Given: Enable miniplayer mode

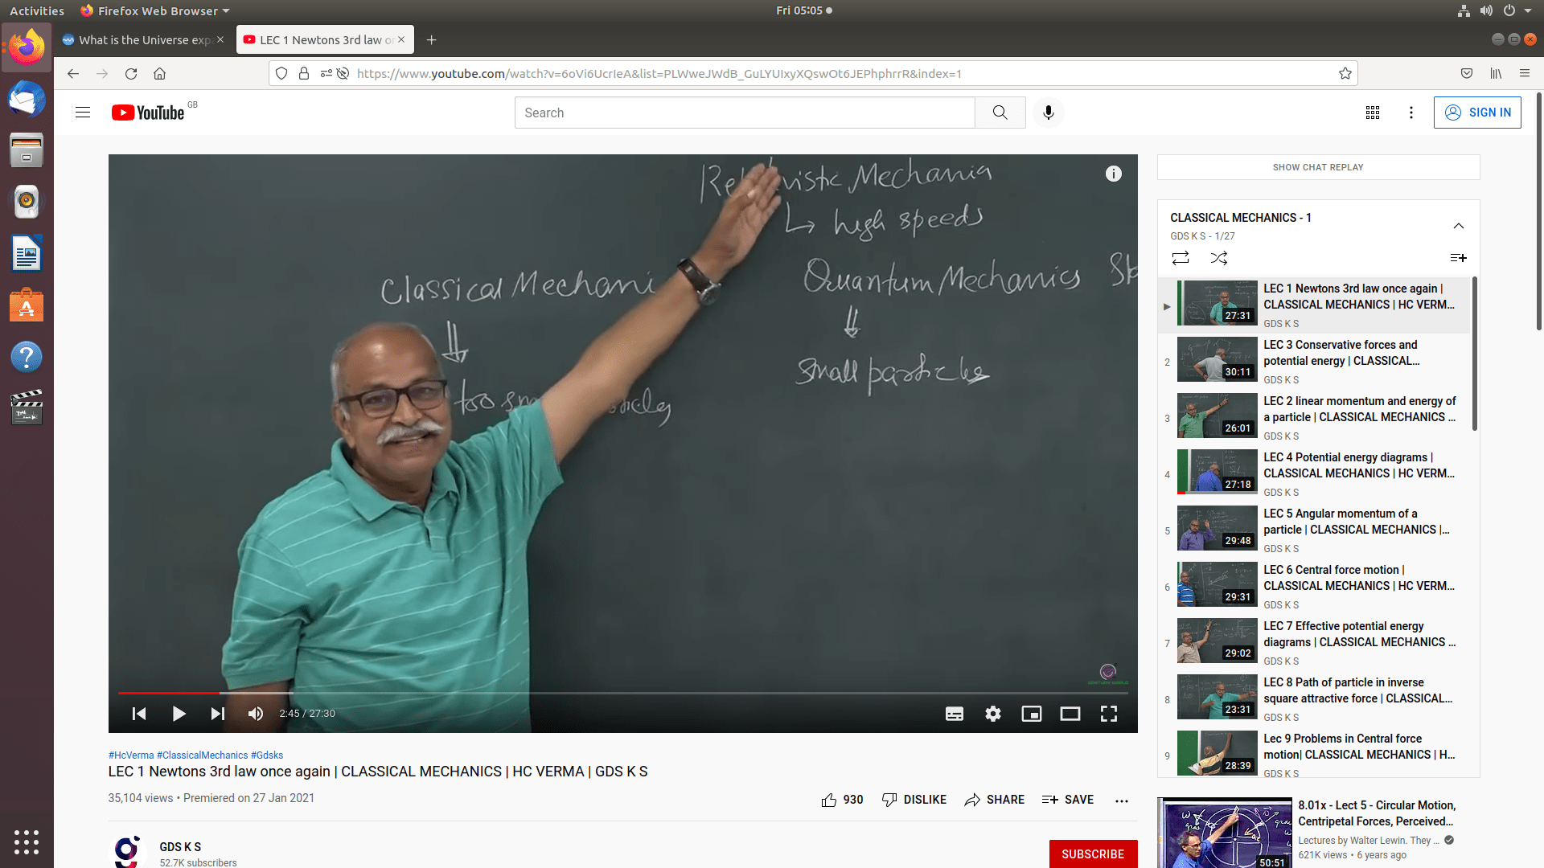Looking at the screenshot, I should click(1032, 714).
